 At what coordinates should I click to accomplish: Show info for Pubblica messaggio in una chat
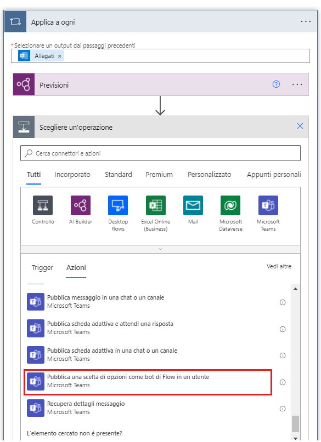point(283,302)
